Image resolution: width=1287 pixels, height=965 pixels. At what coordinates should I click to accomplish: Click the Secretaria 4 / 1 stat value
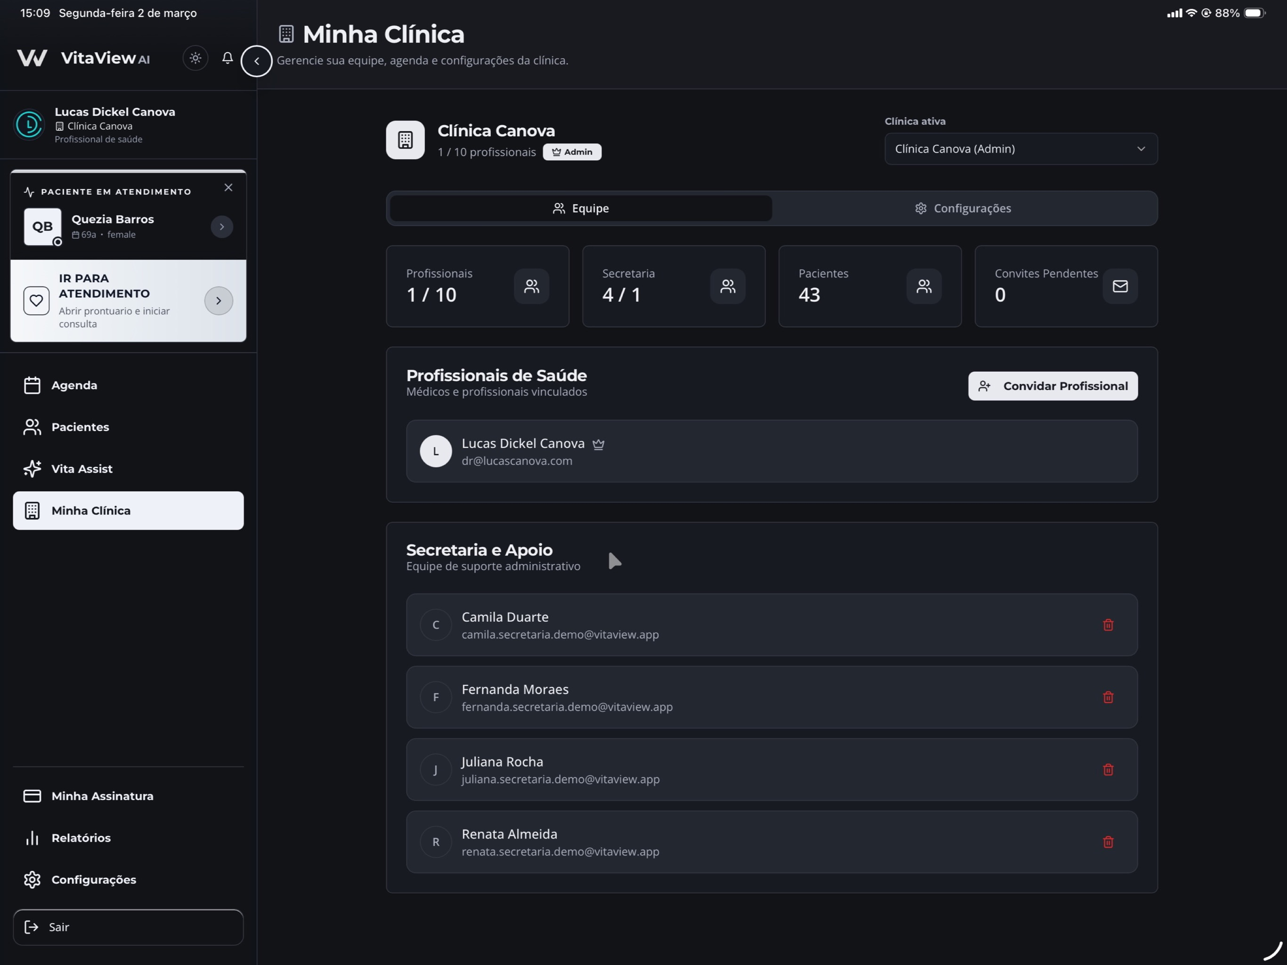pyautogui.click(x=621, y=295)
